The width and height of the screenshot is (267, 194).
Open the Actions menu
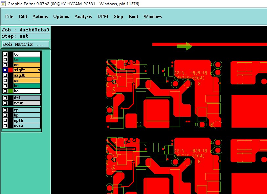tap(40, 16)
